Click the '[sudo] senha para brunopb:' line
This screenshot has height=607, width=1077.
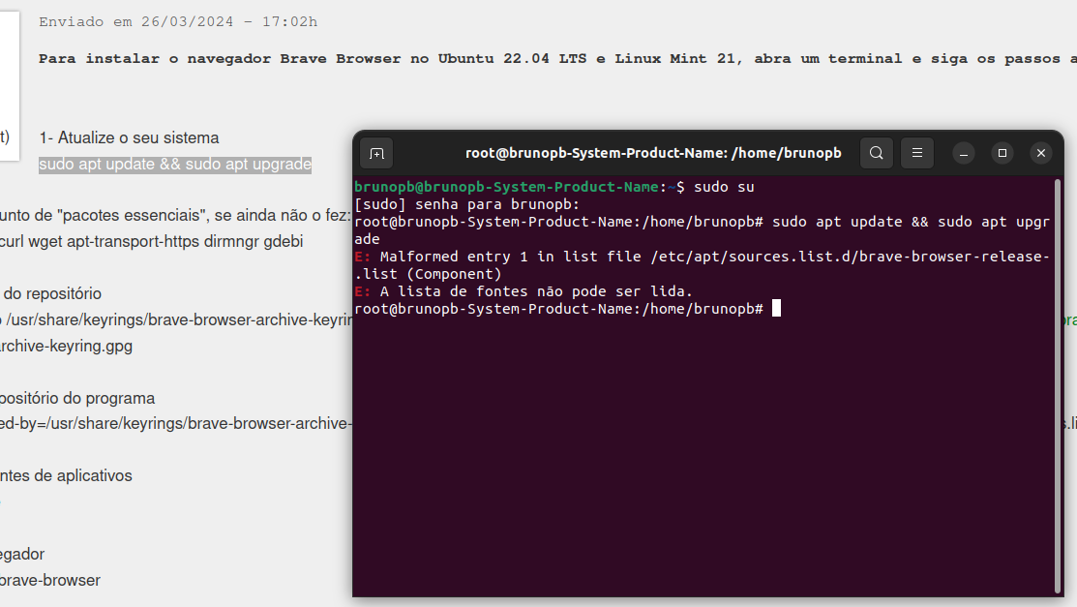coord(467,204)
